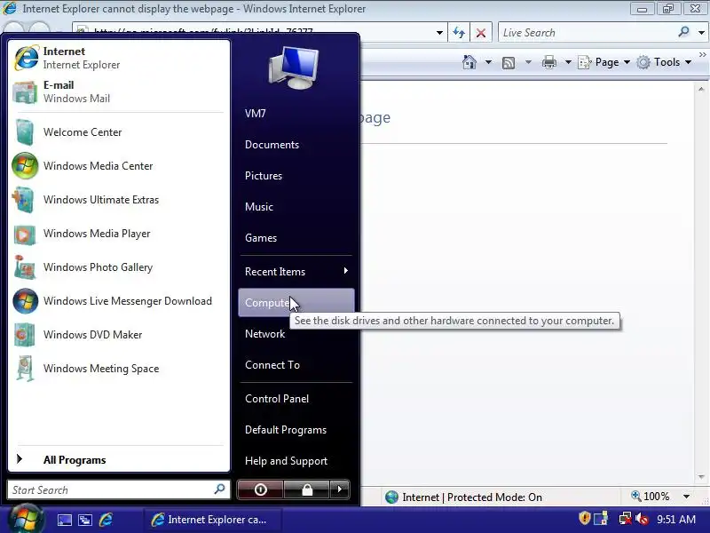This screenshot has height=533, width=710.
Task: Expand toolbar overflow chevron
Action: [x=702, y=54]
